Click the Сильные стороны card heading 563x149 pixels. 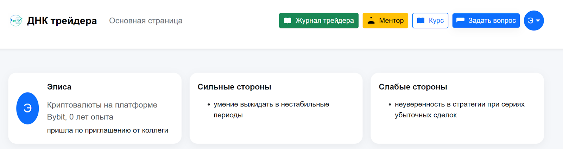point(234,87)
